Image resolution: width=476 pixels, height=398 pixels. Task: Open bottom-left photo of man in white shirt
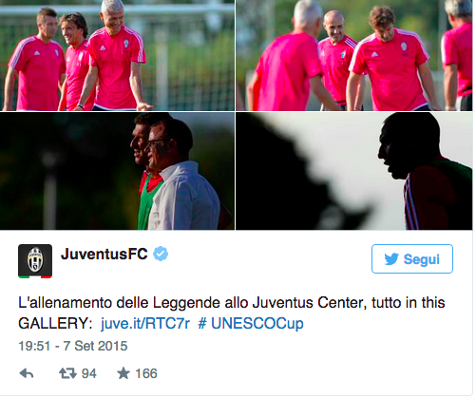tap(117, 173)
